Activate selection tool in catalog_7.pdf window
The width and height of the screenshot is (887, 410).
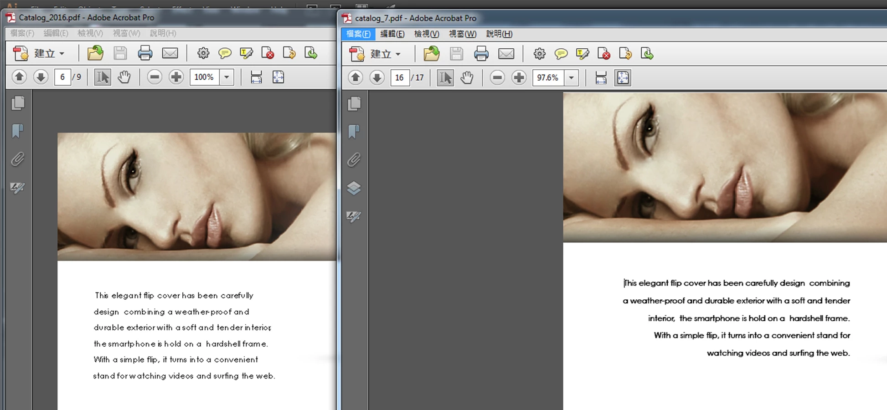point(445,78)
